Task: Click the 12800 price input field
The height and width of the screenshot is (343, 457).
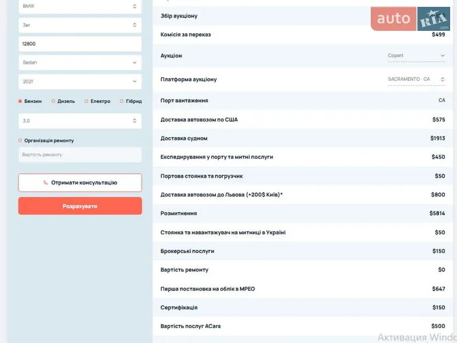Action: tap(80, 44)
